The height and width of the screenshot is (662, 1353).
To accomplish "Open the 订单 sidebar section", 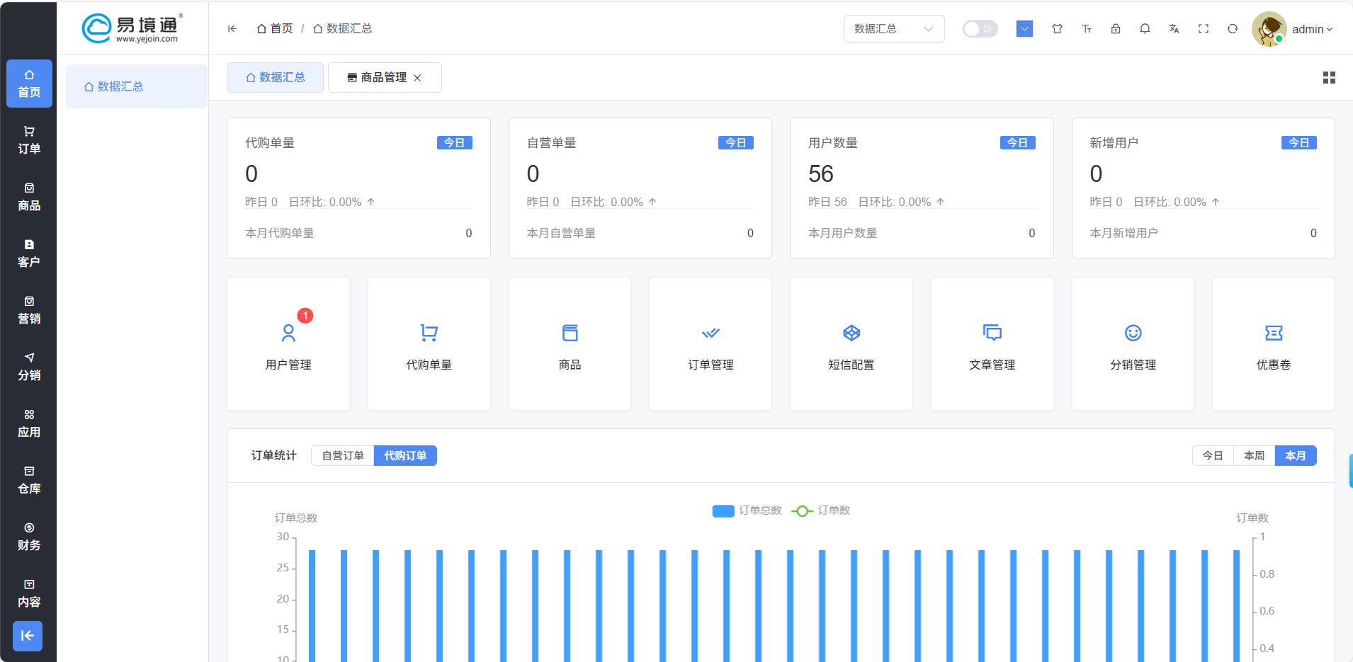I will coord(29,140).
